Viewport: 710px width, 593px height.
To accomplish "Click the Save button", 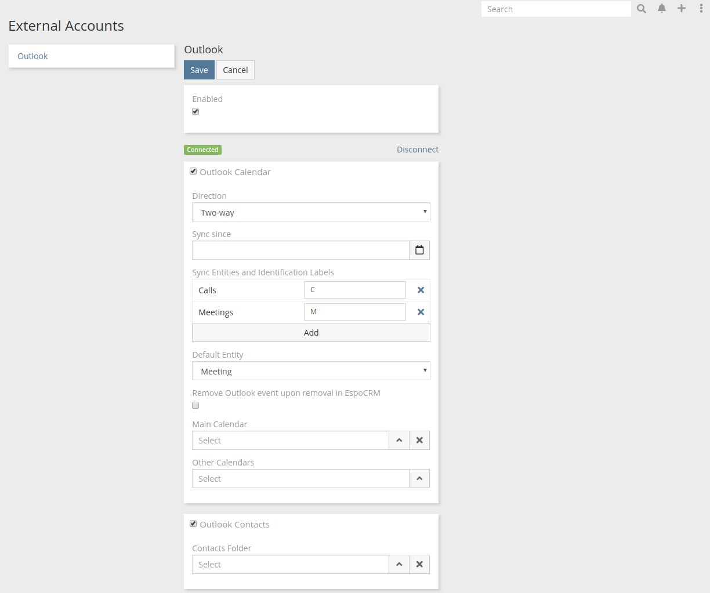I will (x=199, y=70).
